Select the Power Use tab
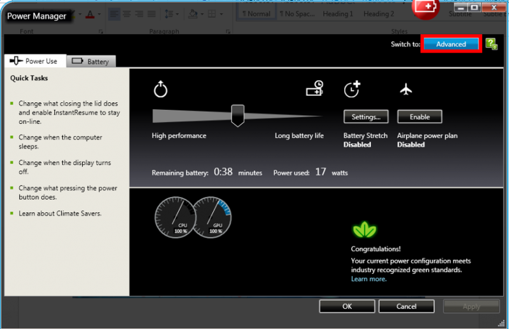Viewport: 509px width, 329px height. coord(35,61)
